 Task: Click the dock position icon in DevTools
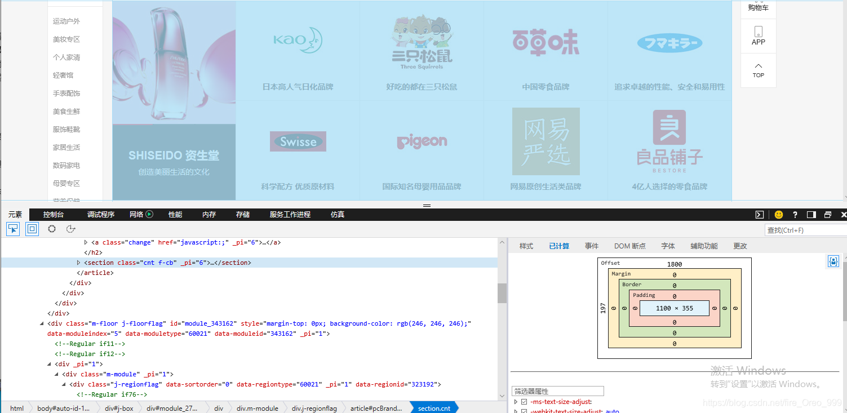click(811, 215)
